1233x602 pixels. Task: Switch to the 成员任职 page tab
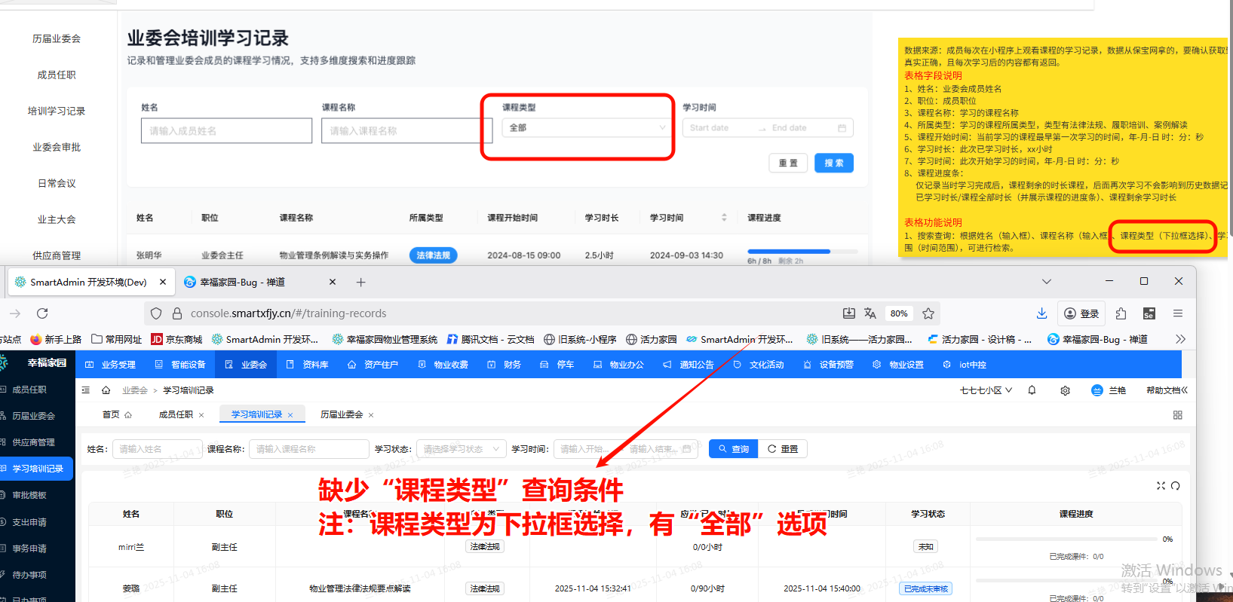176,415
